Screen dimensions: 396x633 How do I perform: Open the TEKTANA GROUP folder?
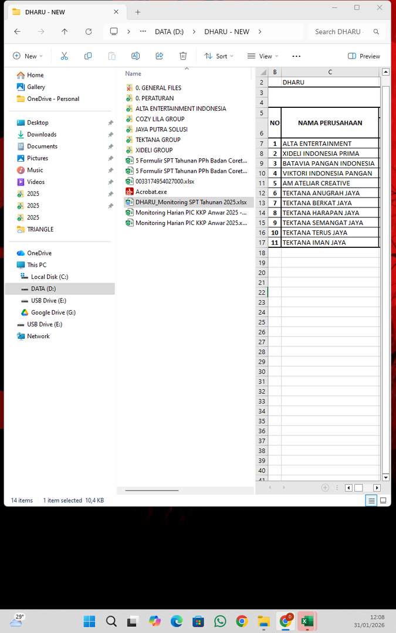pyautogui.click(x=158, y=139)
